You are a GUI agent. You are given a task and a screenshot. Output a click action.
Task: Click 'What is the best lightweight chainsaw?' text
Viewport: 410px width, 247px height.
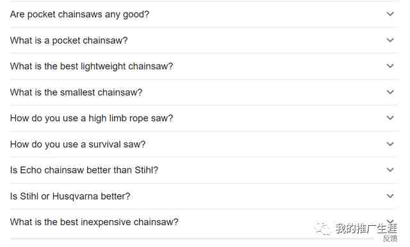[92, 67]
